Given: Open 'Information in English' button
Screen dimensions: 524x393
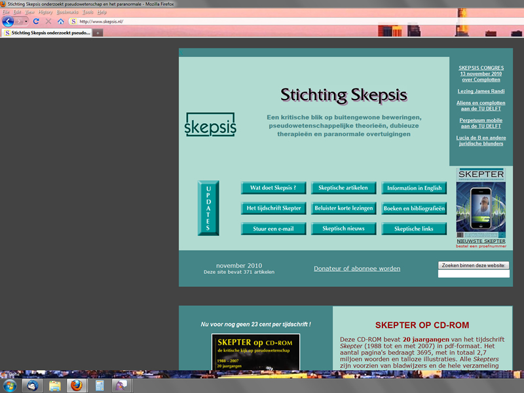Looking at the screenshot, I should [x=414, y=188].
